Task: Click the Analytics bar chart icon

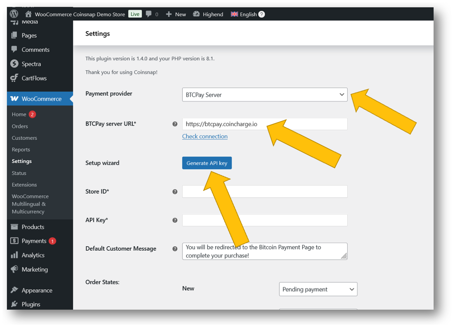Action: (x=14, y=255)
